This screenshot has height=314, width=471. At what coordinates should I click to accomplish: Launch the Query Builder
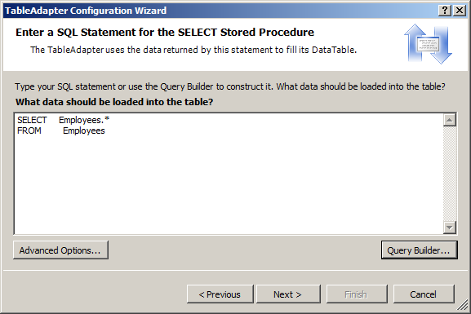pyautogui.click(x=420, y=250)
